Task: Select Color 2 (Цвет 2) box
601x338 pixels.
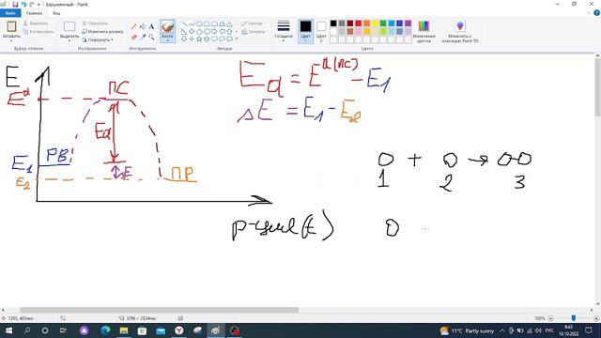Action: pyautogui.click(x=321, y=31)
